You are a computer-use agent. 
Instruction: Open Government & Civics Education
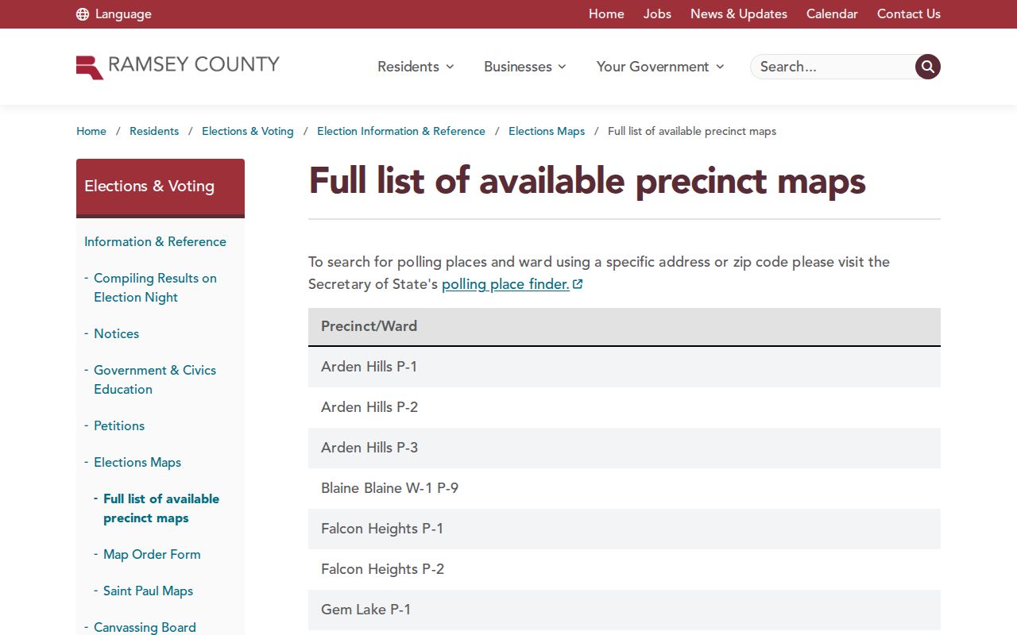tap(155, 380)
